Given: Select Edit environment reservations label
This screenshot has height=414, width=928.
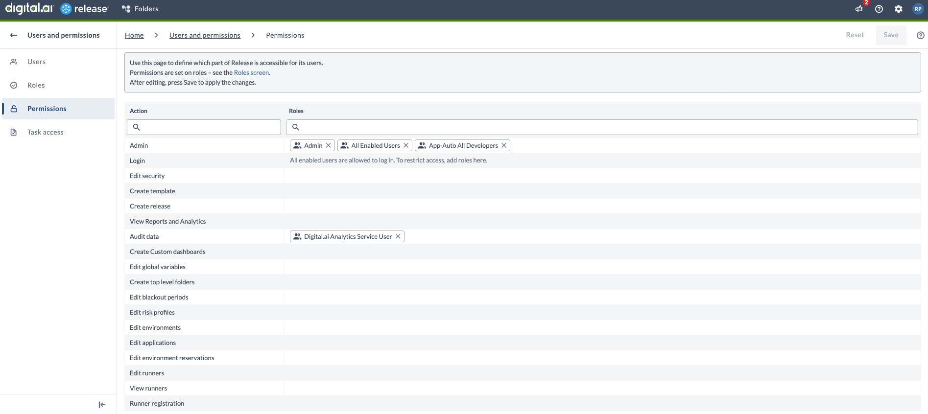Looking at the screenshot, I should pyautogui.click(x=172, y=358).
